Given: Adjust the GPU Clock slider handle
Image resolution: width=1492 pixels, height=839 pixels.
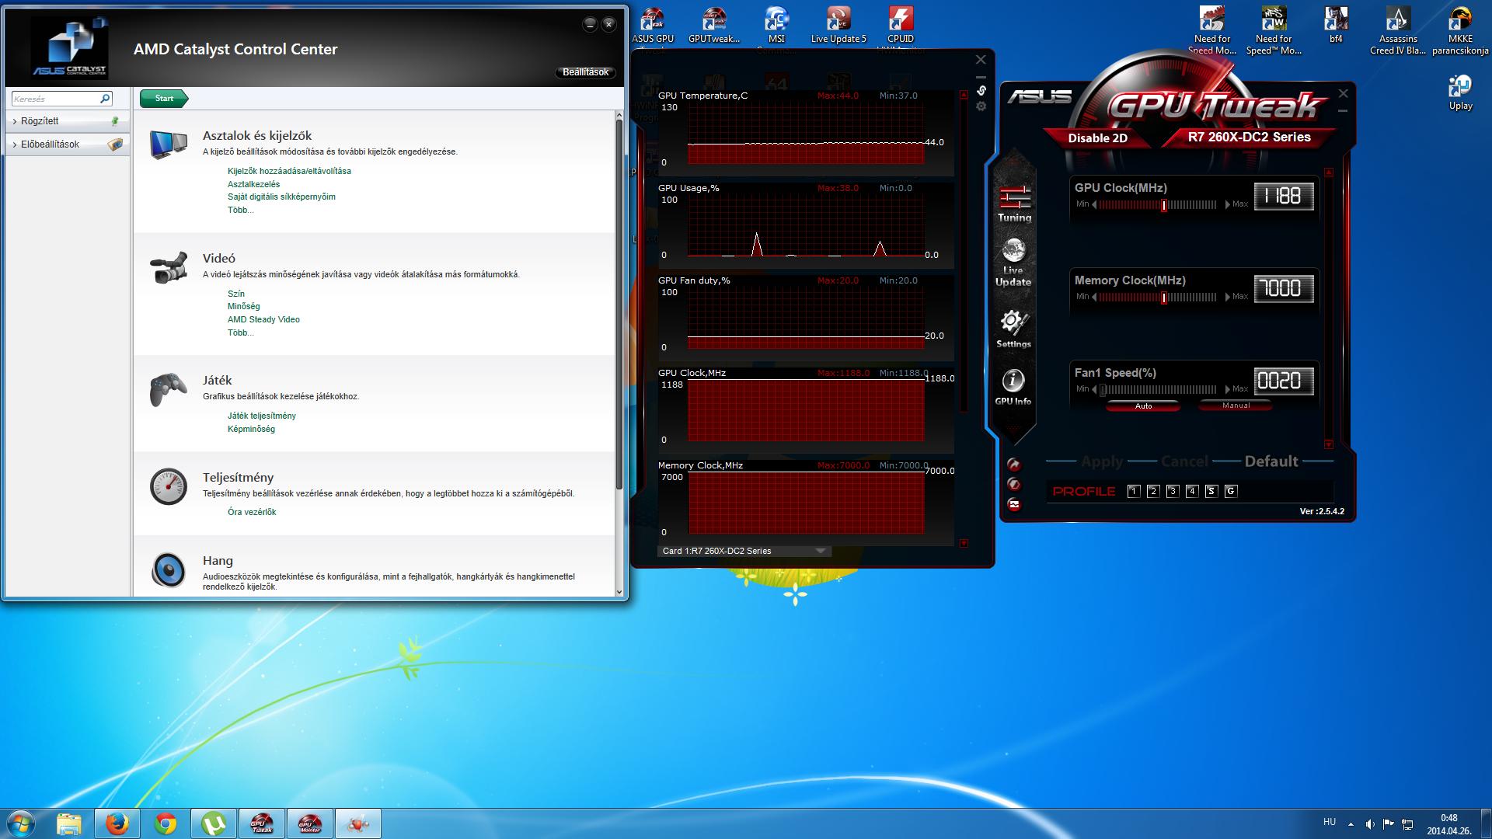Looking at the screenshot, I should click(x=1163, y=205).
